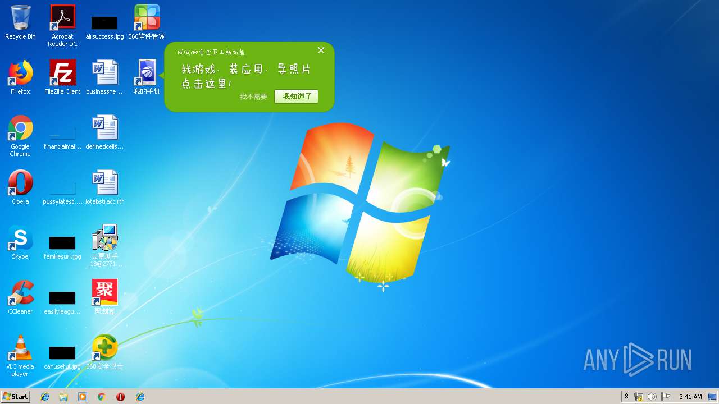This screenshot has height=404, width=719.
Task: Open Opera from the taskbar
Action: [120, 397]
